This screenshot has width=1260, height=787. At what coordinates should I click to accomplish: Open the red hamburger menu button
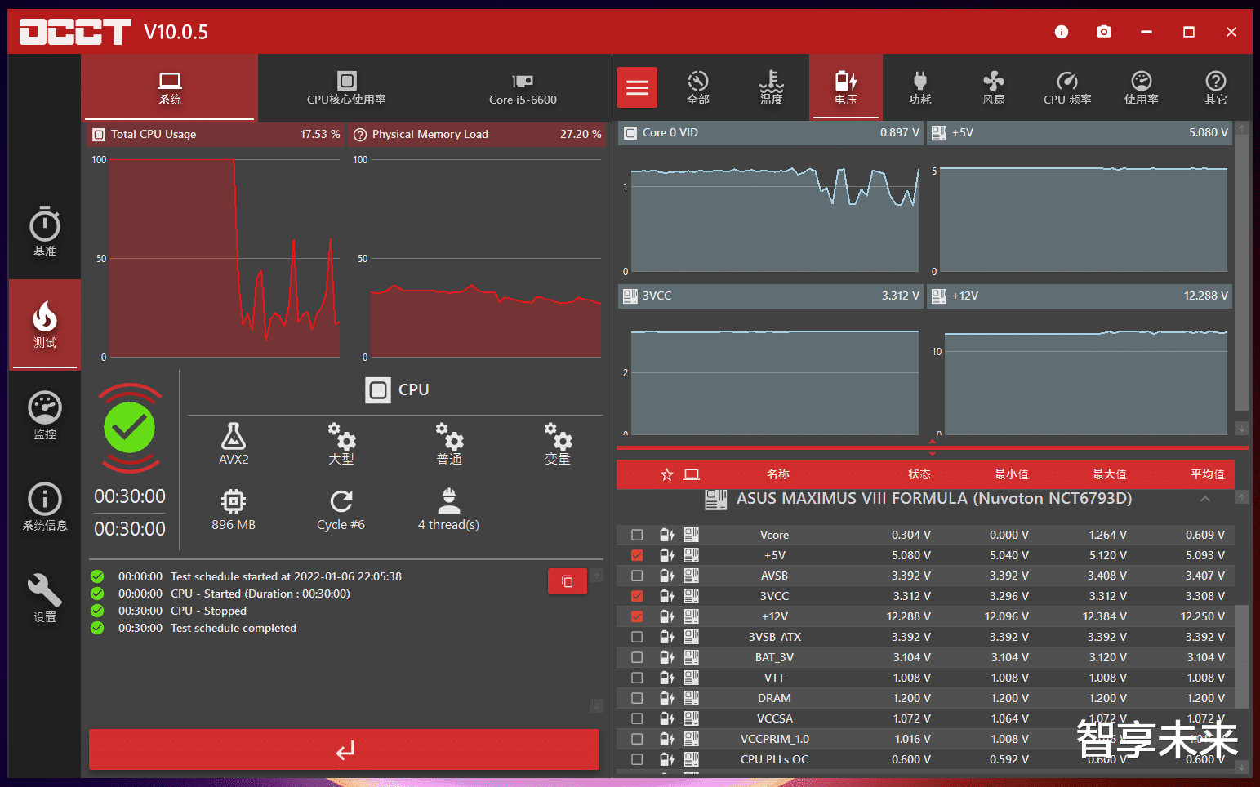(x=637, y=87)
